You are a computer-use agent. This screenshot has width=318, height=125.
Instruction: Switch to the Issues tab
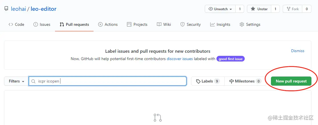[x=42, y=24]
